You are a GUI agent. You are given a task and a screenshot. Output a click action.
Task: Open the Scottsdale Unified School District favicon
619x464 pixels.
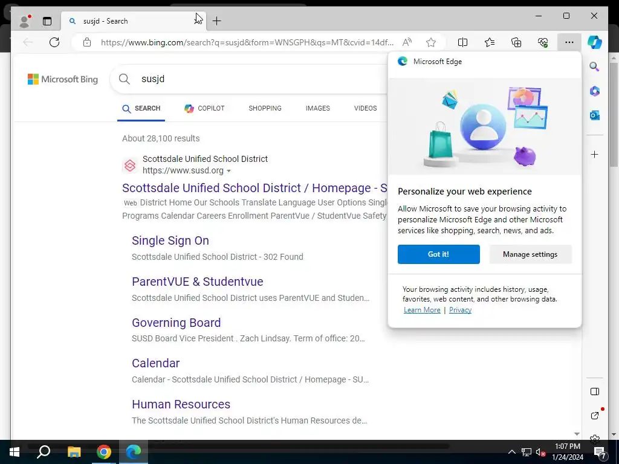click(x=130, y=165)
